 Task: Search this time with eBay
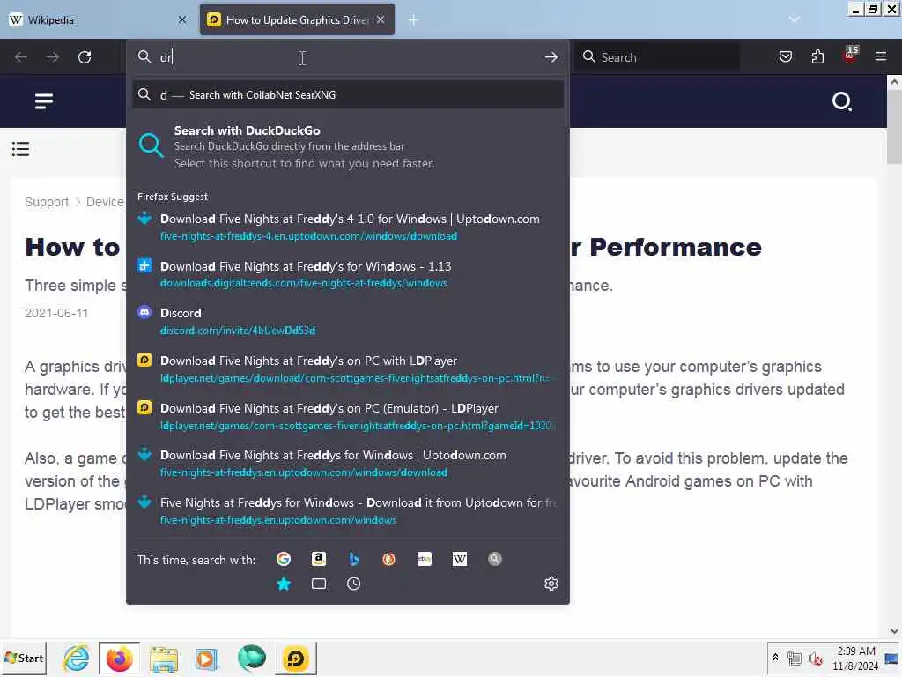tap(425, 559)
